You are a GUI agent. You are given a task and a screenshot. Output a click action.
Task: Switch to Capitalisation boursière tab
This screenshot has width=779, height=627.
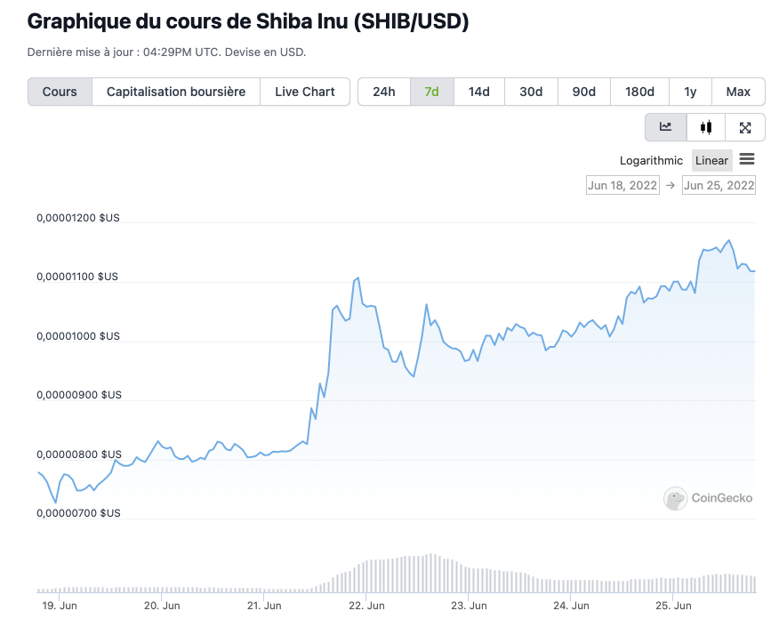click(176, 92)
